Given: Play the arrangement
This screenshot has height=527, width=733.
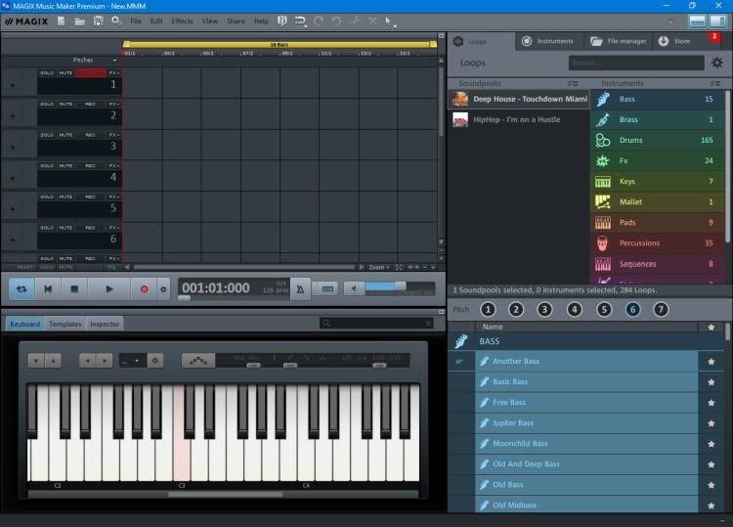Looking at the screenshot, I should 108,289.
